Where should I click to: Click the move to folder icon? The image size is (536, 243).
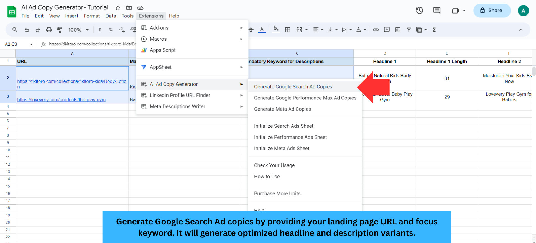click(x=129, y=7)
